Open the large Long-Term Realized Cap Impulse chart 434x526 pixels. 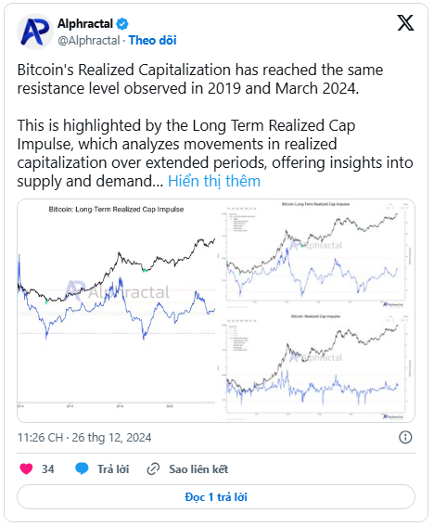(116, 310)
